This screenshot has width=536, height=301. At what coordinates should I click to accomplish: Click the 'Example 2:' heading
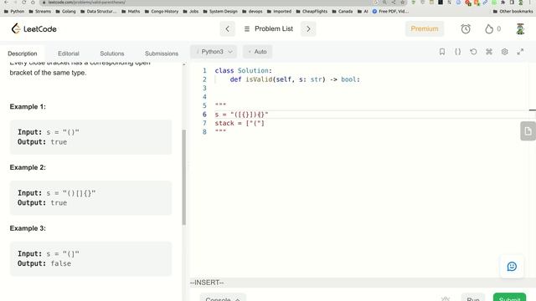click(28, 167)
